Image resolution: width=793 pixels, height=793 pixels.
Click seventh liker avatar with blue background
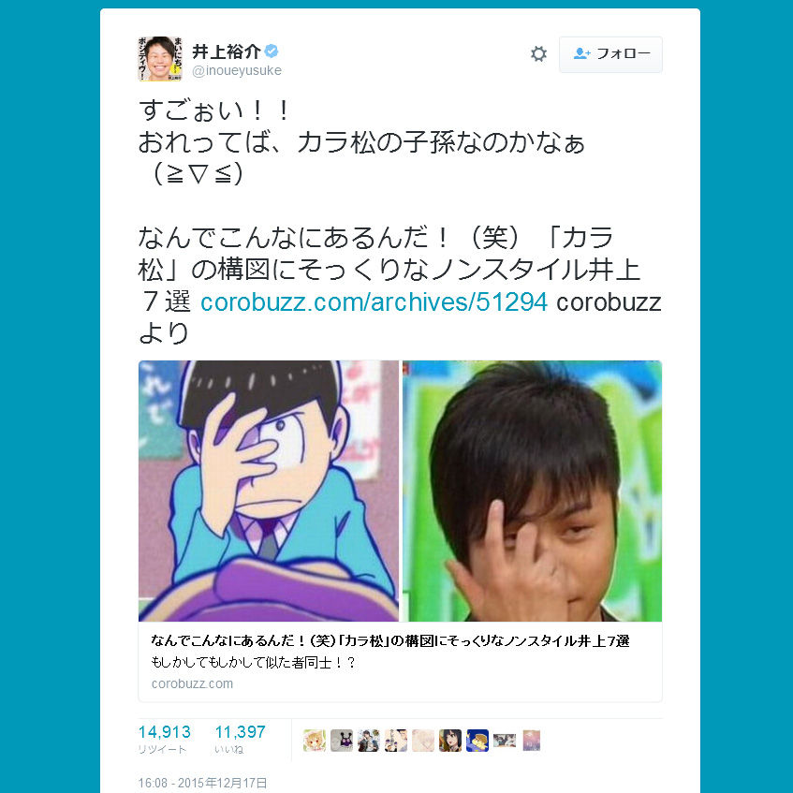click(x=477, y=741)
